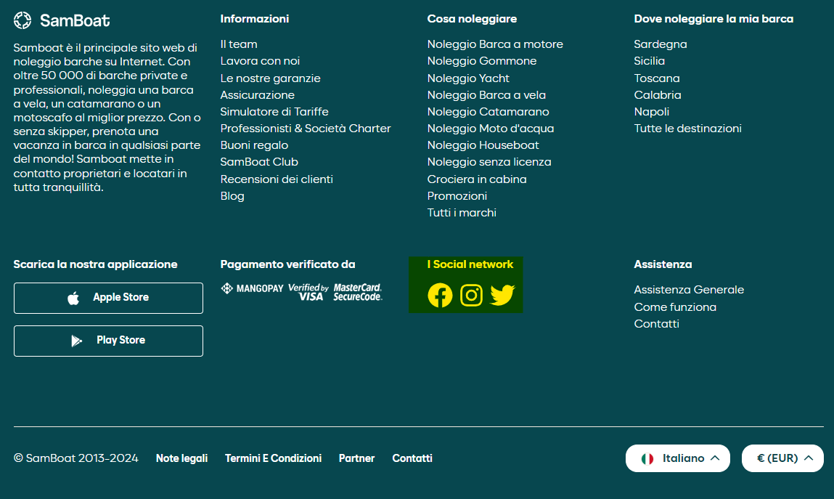Viewport: 834px width, 499px height.
Task: Choose the Toscana destination
Action: pos(657,78)
